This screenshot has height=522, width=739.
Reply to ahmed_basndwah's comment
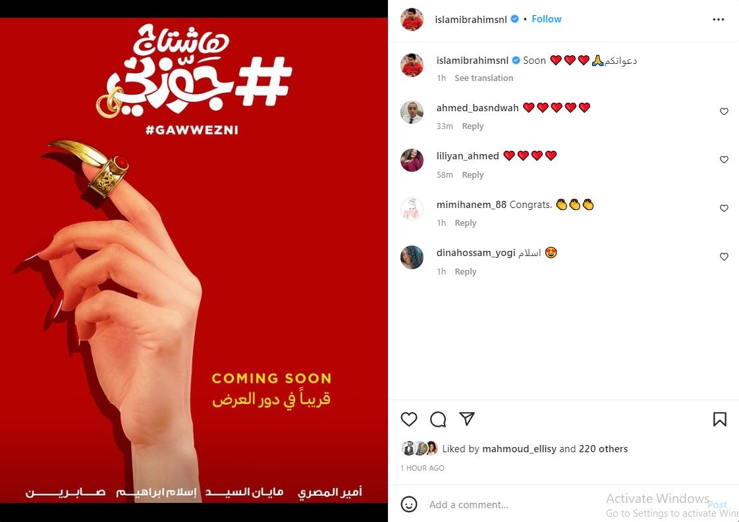473,126
